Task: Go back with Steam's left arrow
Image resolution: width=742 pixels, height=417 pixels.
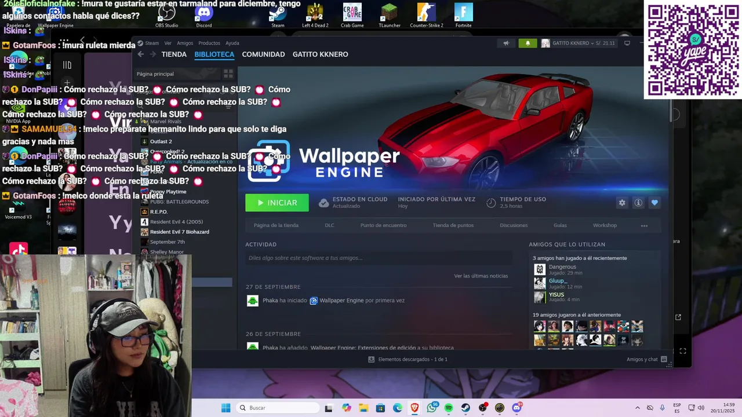Action: click(x=141, y=54)
